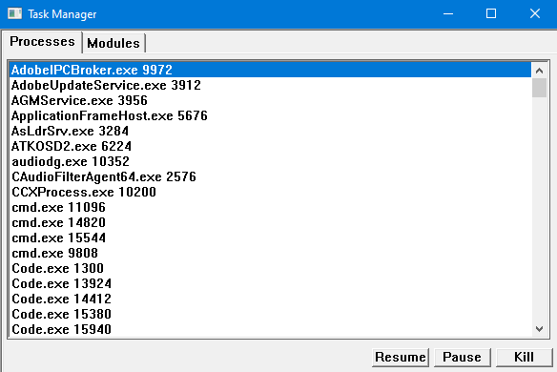The image size is (557, 372).
Task: Click the Kill button
Action: pyautogui.click(x=524, y=357)
